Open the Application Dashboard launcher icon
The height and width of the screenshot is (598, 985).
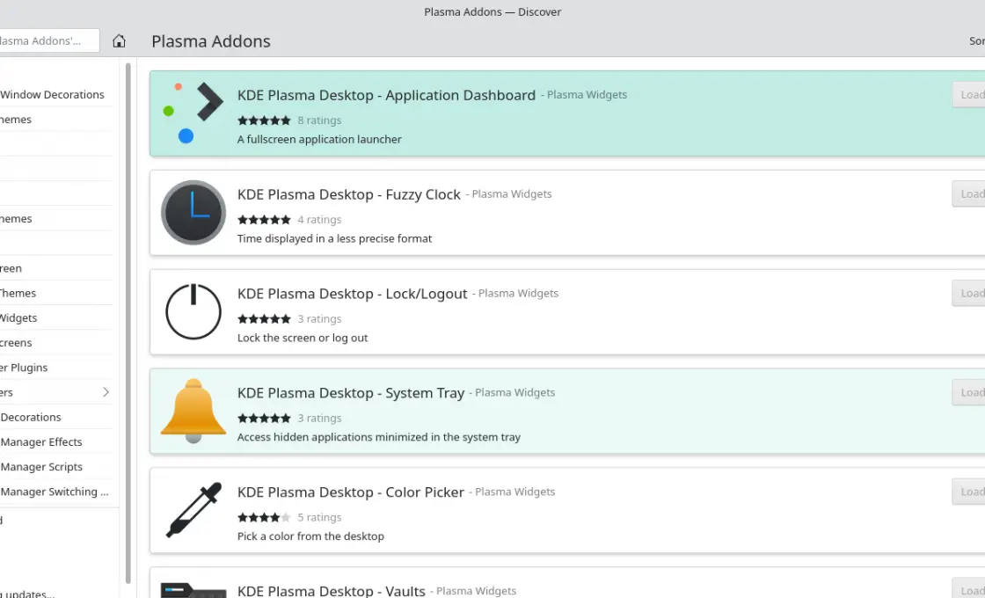coord(193,113)
